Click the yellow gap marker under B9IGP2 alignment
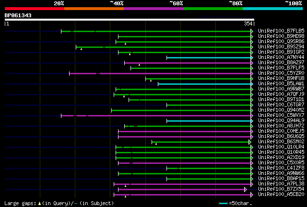 tap(130, 54)
